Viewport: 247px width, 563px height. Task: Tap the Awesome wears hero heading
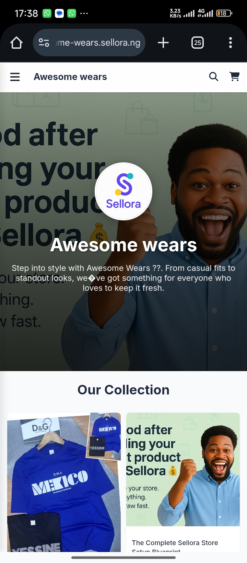[123, 245]
